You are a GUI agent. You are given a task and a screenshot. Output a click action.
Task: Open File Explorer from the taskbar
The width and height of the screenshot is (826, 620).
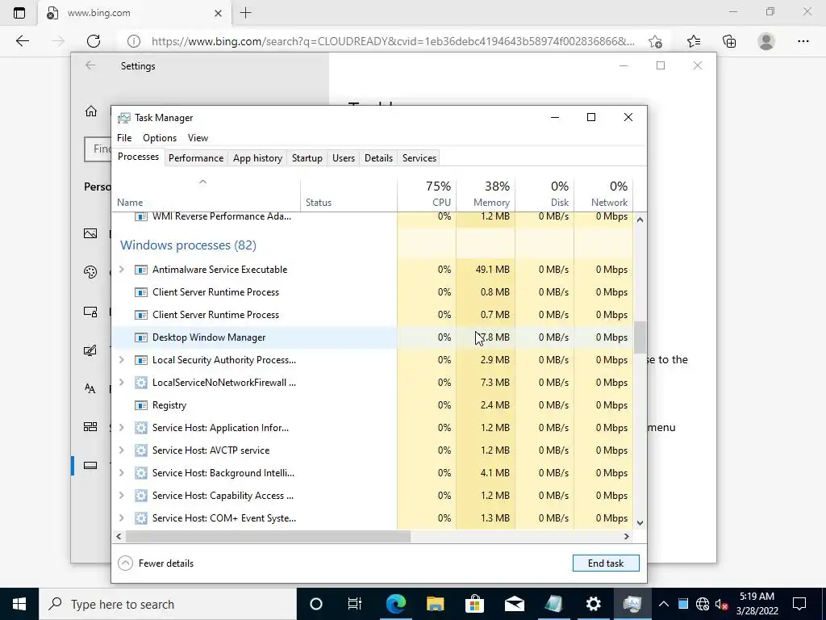tap(435, 604)
